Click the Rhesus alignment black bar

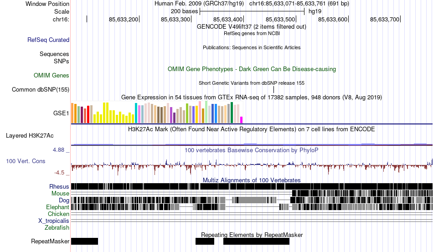(x=252, y=186)
